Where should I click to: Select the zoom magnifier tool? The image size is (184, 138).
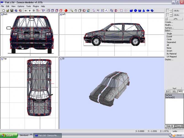coord(71,10)
